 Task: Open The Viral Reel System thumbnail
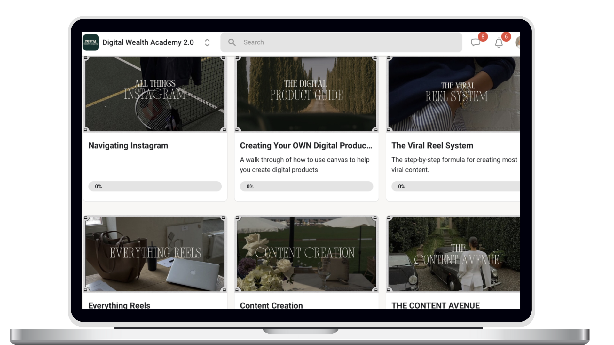pos(454,94)
